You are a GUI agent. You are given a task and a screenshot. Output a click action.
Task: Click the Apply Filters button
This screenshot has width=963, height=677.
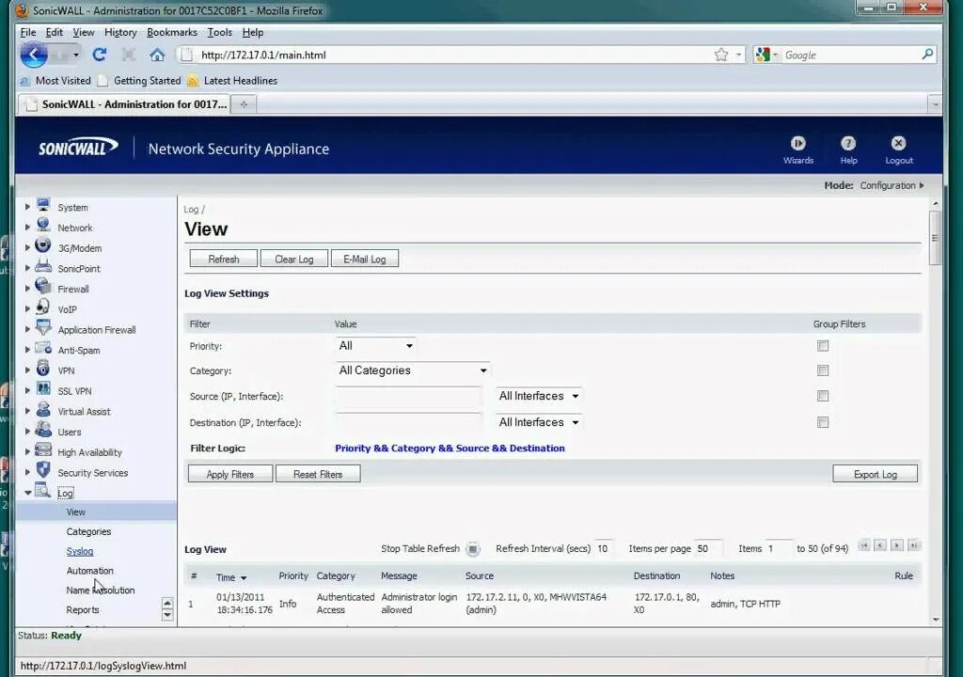[230, 474]
